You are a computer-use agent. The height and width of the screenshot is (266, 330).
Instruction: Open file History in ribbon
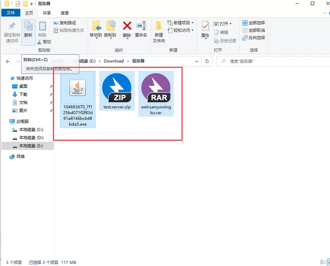click(225, 40)
